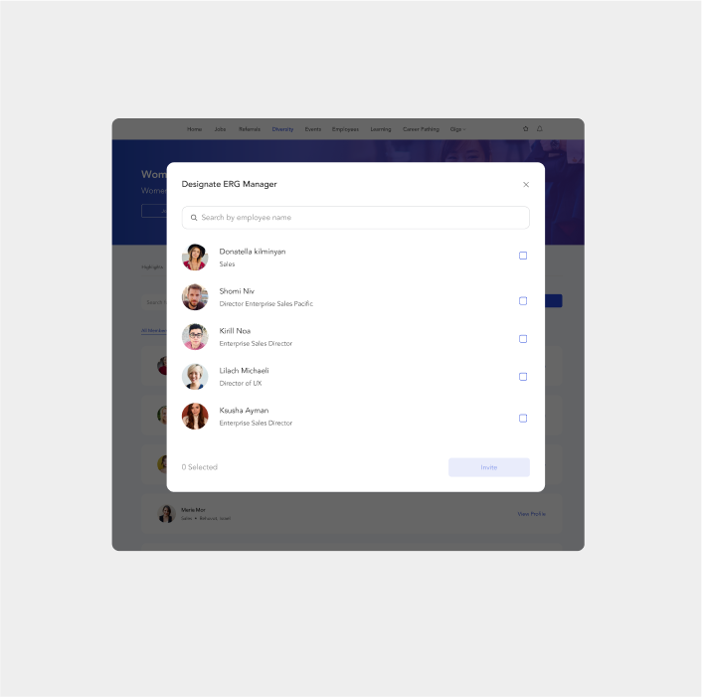Close the Designate ERG Manager dialog
The height and width of the screenshot is (697, 702).
(x=526, y=184)
